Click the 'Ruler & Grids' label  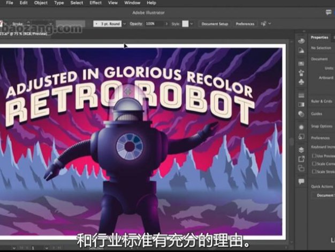322,101
